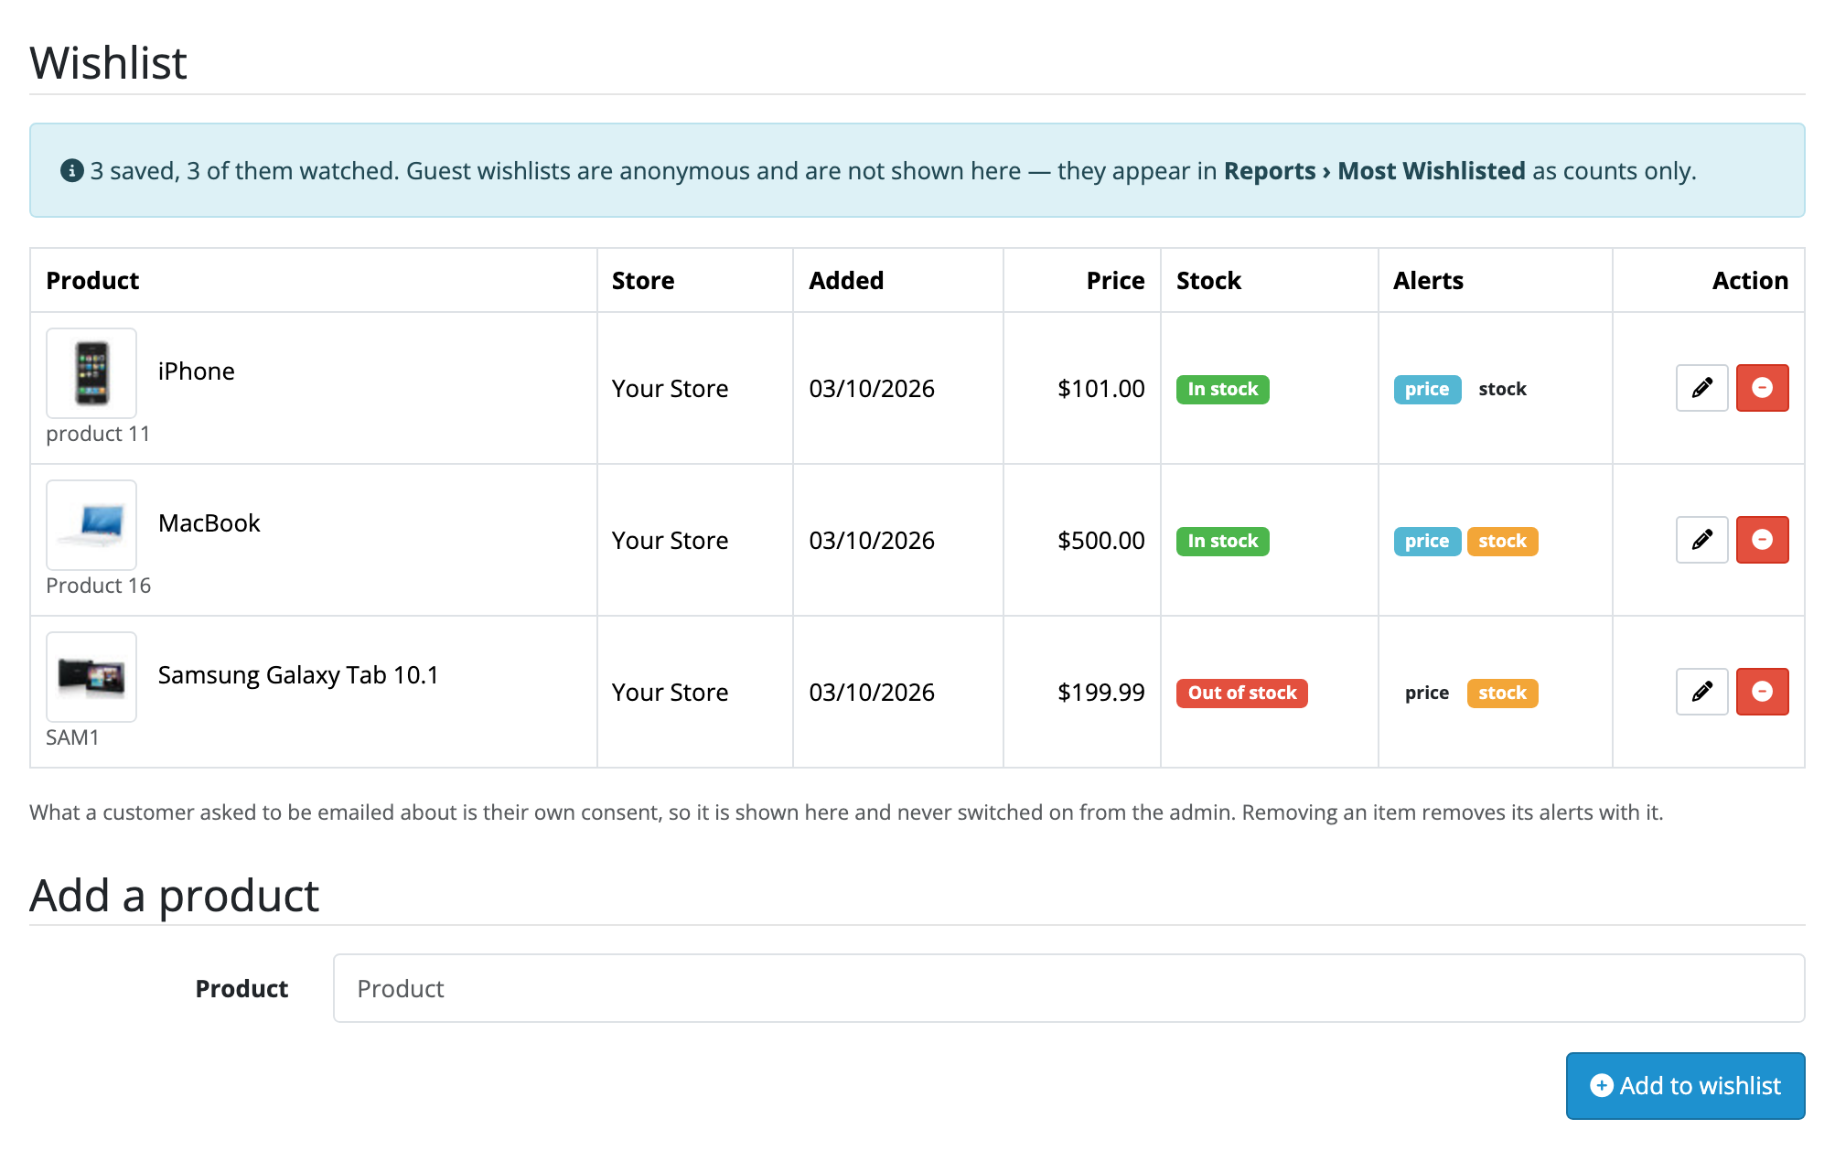
Task: Click the Out of stock badge
Action: pyautogui.click(x=1242, y=694)
